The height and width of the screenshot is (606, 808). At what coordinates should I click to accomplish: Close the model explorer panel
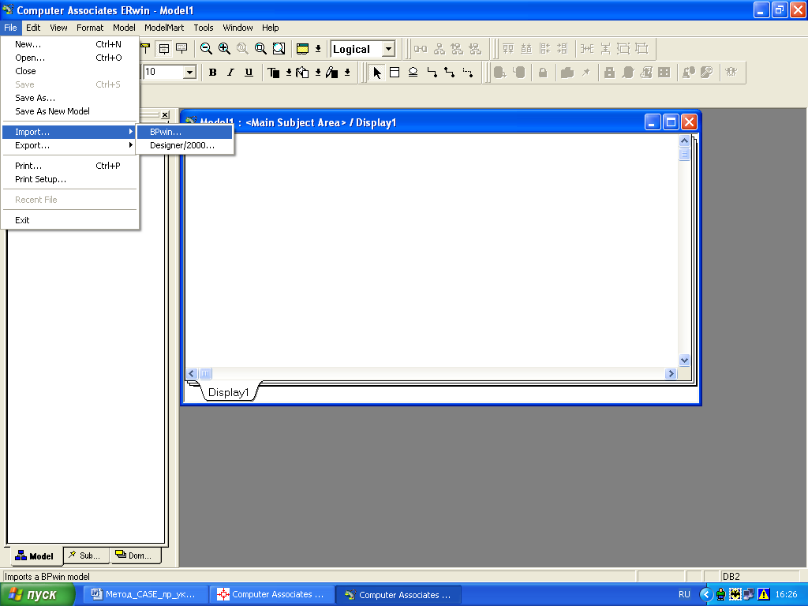coord(165,115)
